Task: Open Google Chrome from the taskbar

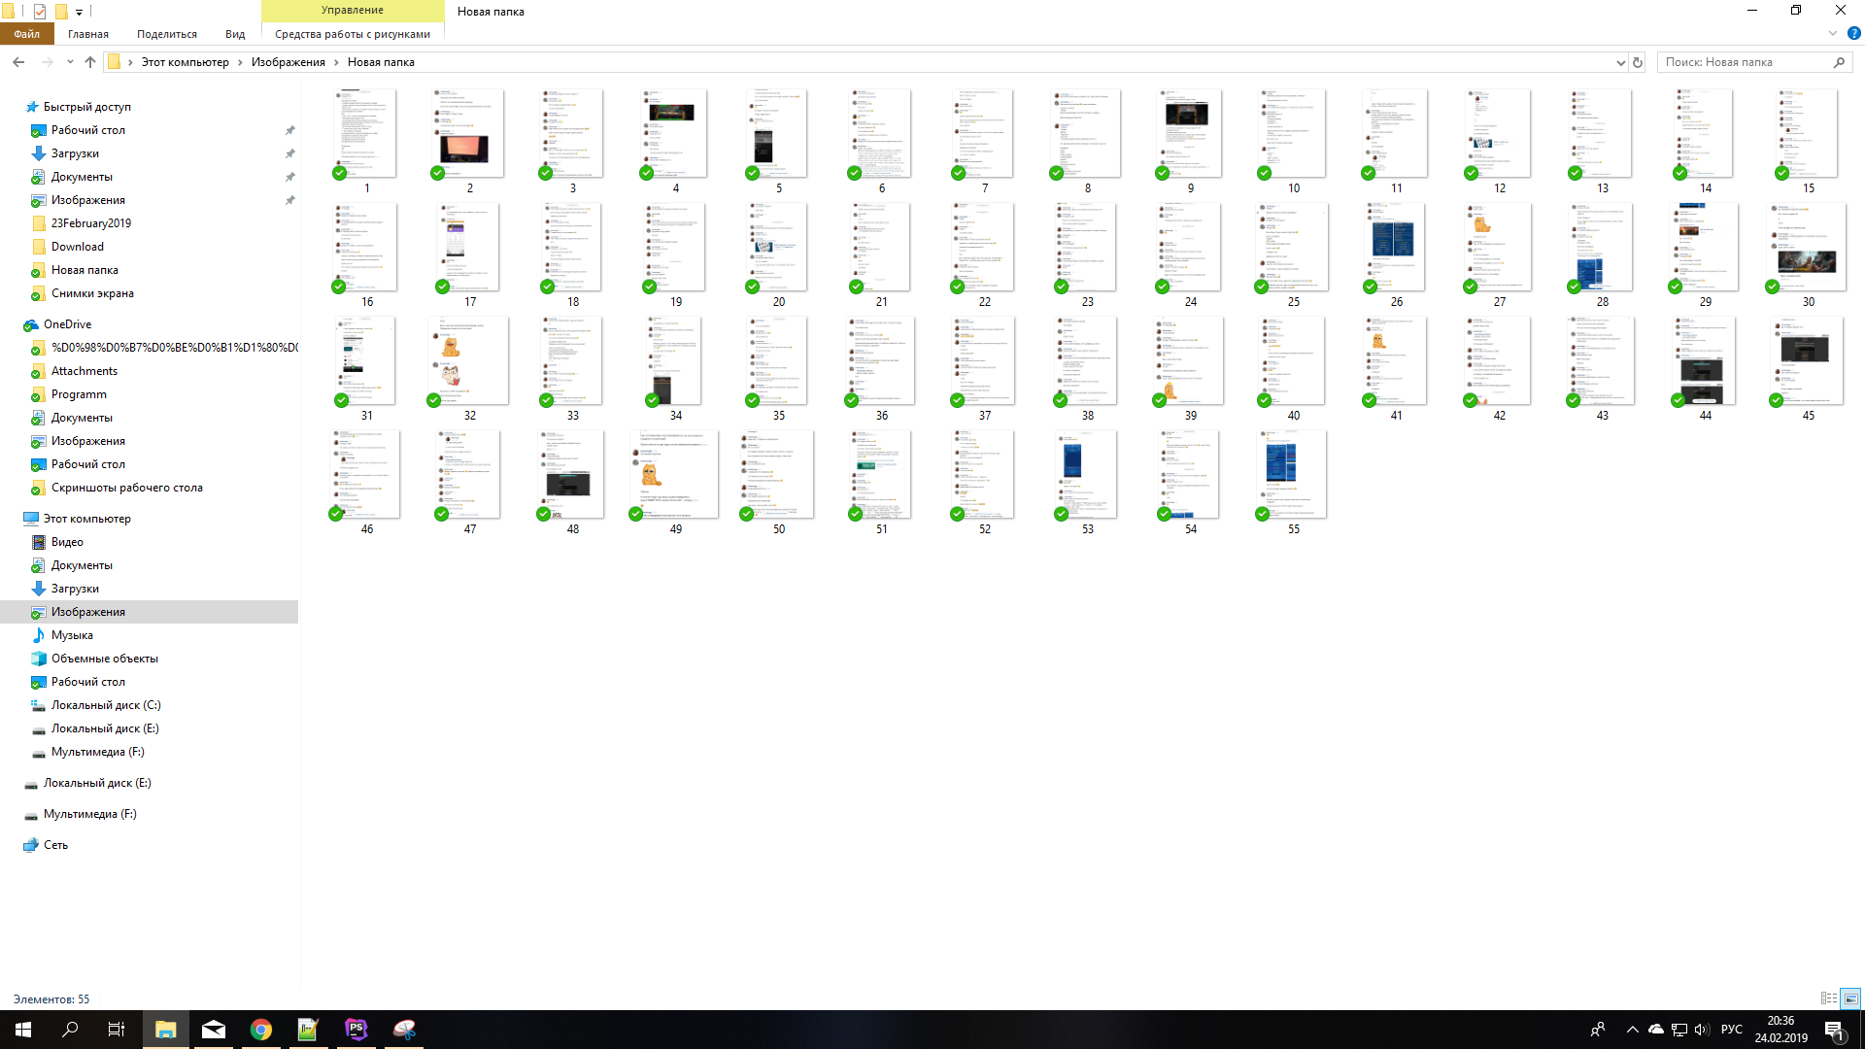Action: point(260,1030)
